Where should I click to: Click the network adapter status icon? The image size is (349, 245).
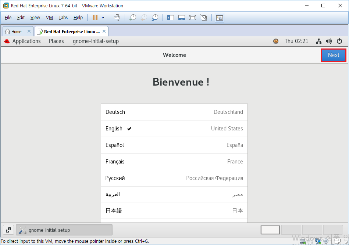click(x=319, y=241)
